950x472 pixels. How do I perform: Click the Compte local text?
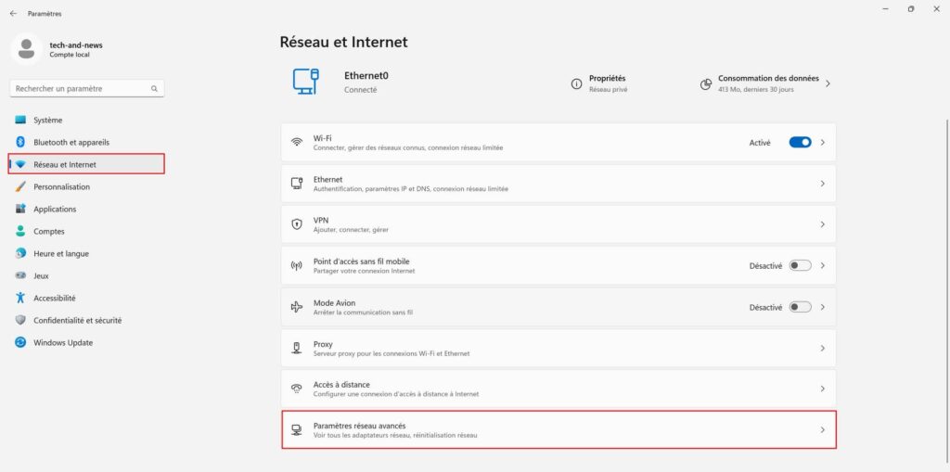70,55
